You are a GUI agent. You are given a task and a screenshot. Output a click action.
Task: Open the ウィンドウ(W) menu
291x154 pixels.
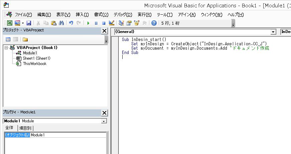pyautogui.click(x=211, y=14)
